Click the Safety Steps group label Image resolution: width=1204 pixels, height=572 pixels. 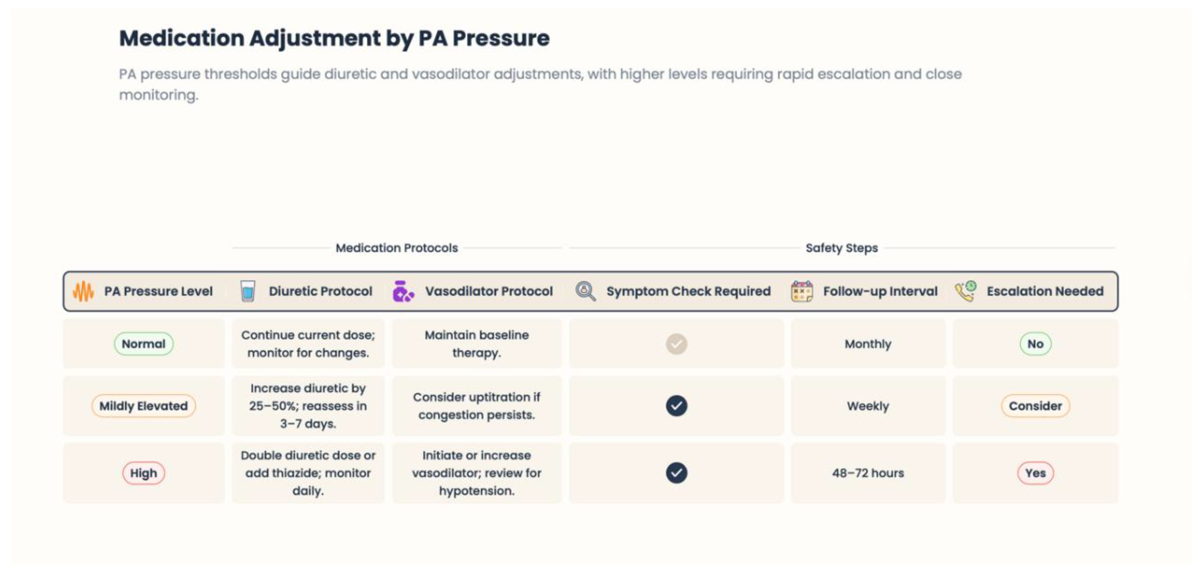point(841,248)
